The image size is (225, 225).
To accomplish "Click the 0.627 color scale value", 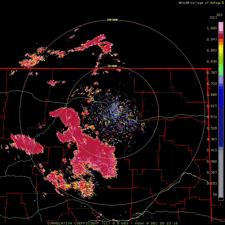I will click(212, 106).
